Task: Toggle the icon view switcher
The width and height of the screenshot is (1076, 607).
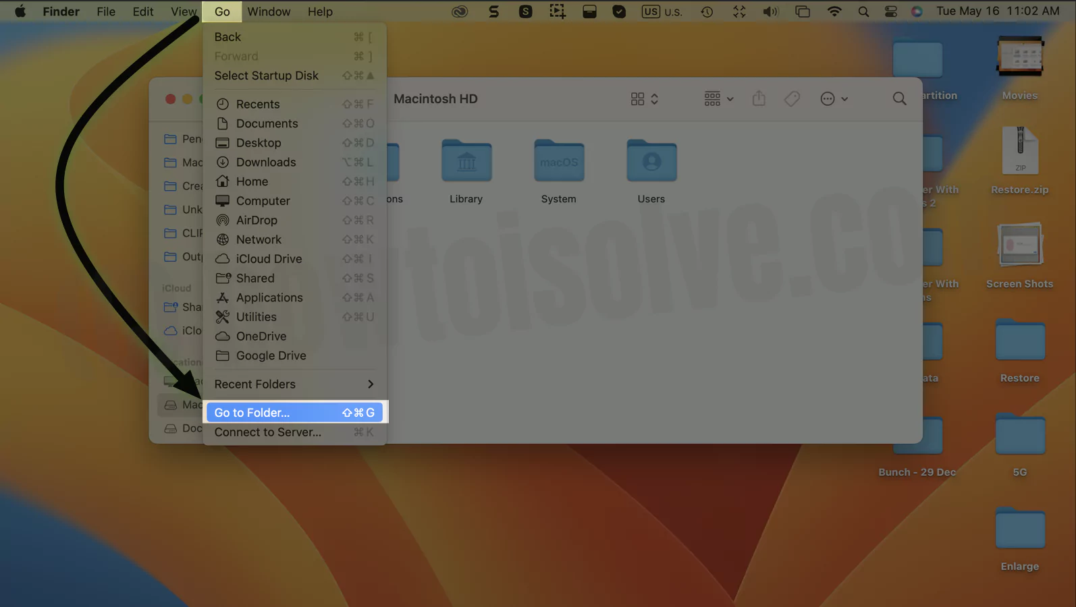Action: pyautogui.click(x=644, y=99)
